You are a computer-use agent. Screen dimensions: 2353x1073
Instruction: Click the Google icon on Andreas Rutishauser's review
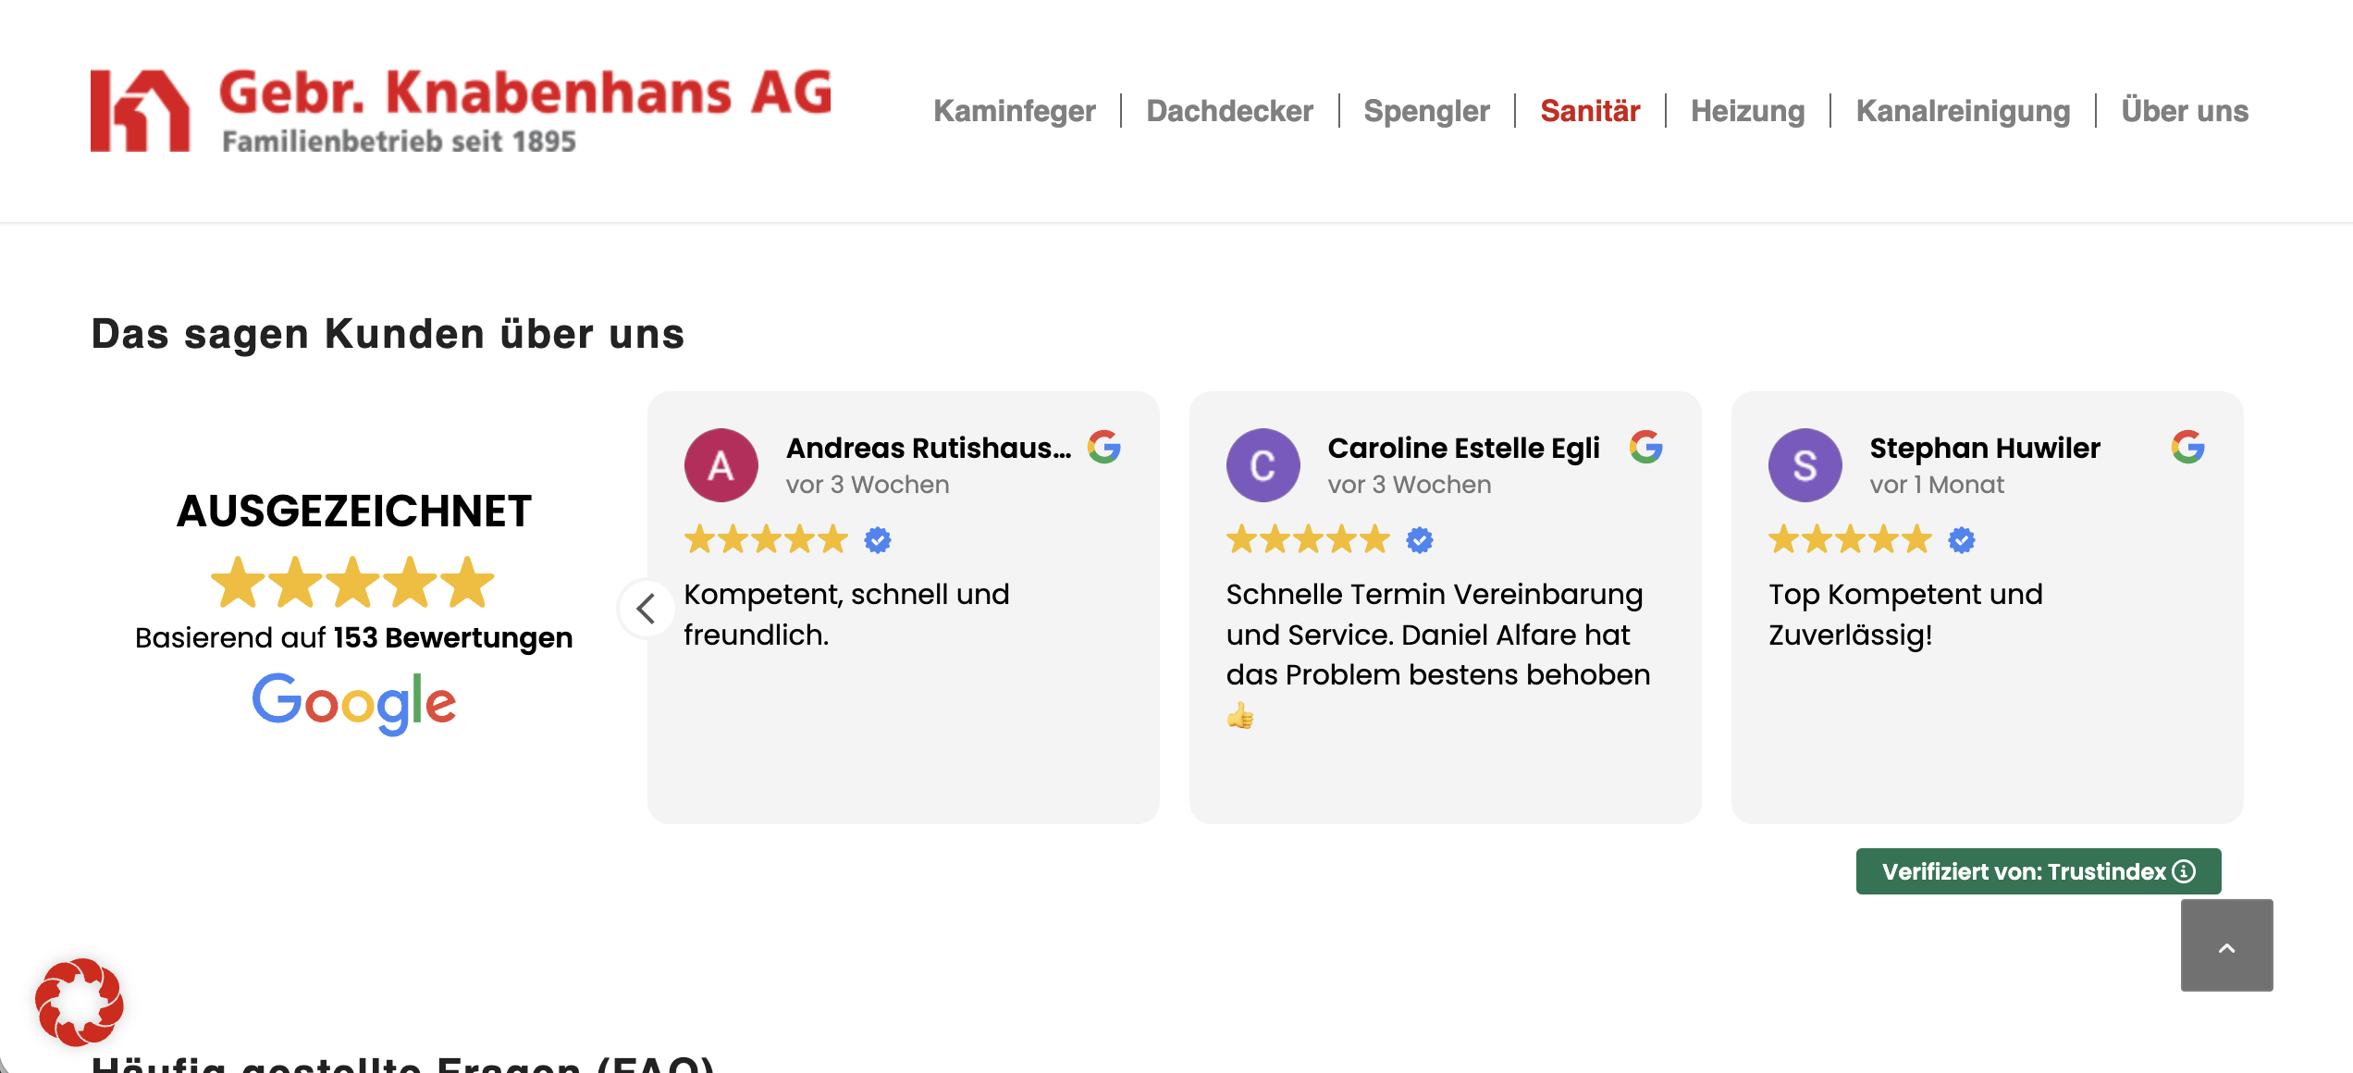tap(1104, 447)
